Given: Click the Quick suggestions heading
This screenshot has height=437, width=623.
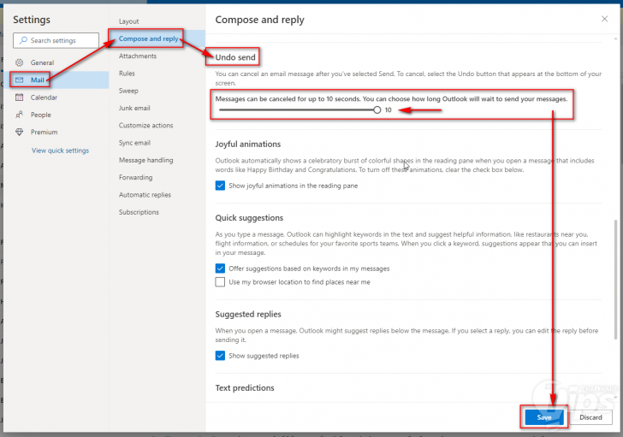Looking at the screenshot, I should 249,218.
